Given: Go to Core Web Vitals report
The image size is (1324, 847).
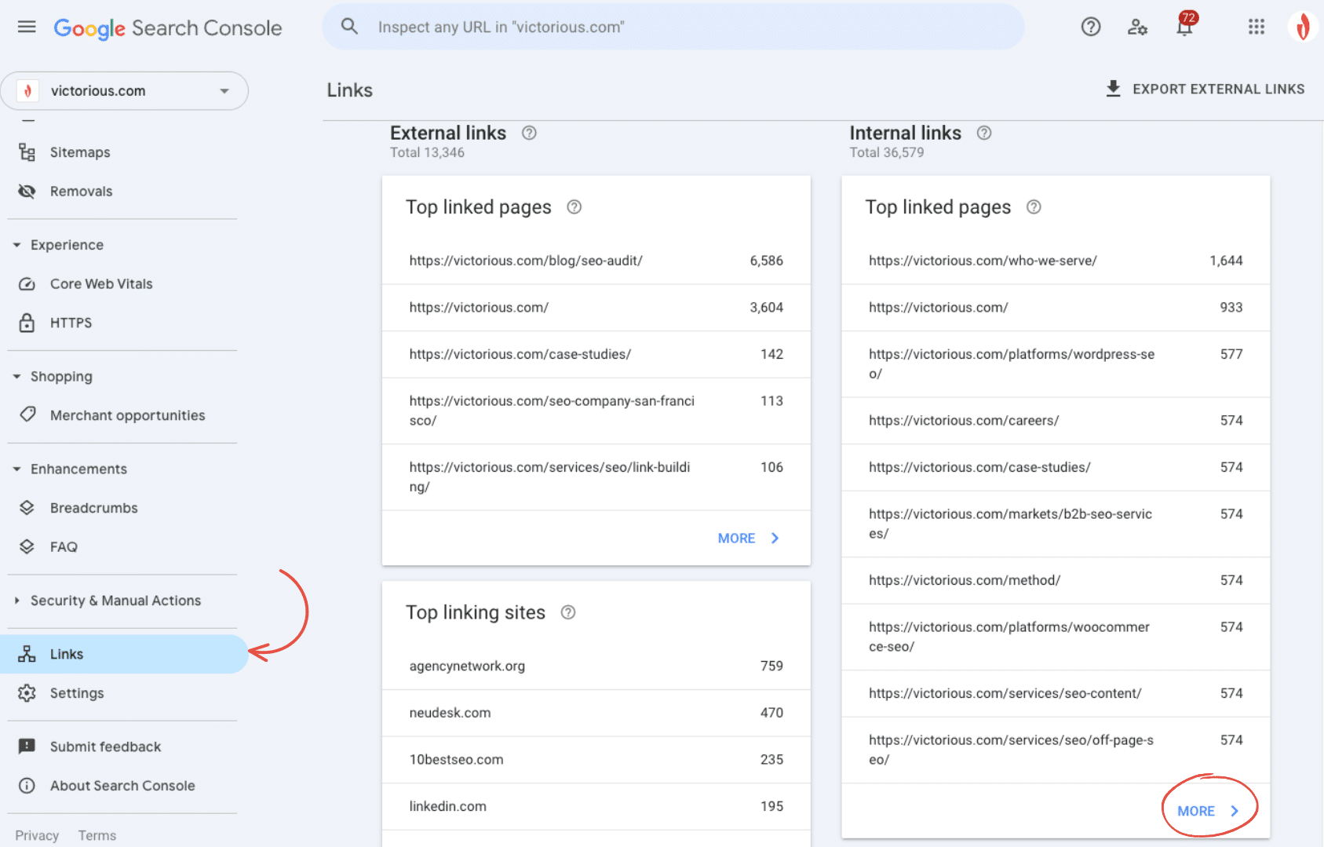Looking at the screenshot, I should pyautogui.click(x=101, y=284).
